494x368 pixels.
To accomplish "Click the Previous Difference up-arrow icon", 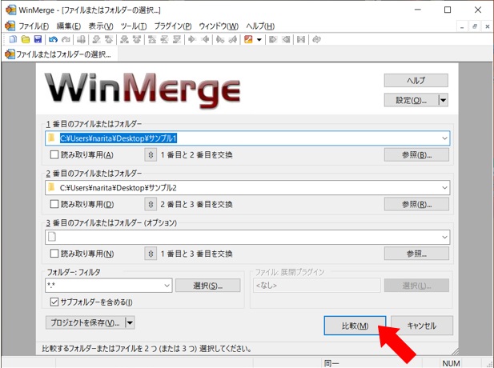I will (x=109, y=39).
